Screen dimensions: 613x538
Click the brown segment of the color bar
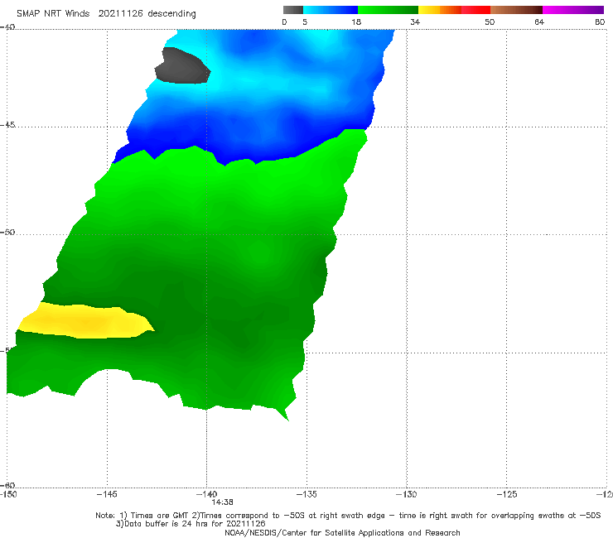[x=516, y=10]
